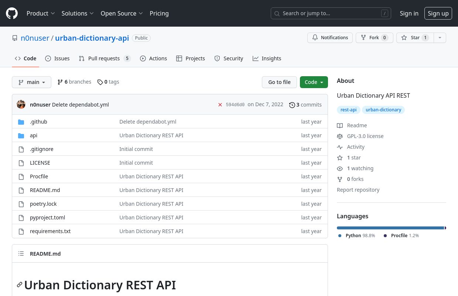
Task: Open the 3 commits history link
Action: click(305, 105)
